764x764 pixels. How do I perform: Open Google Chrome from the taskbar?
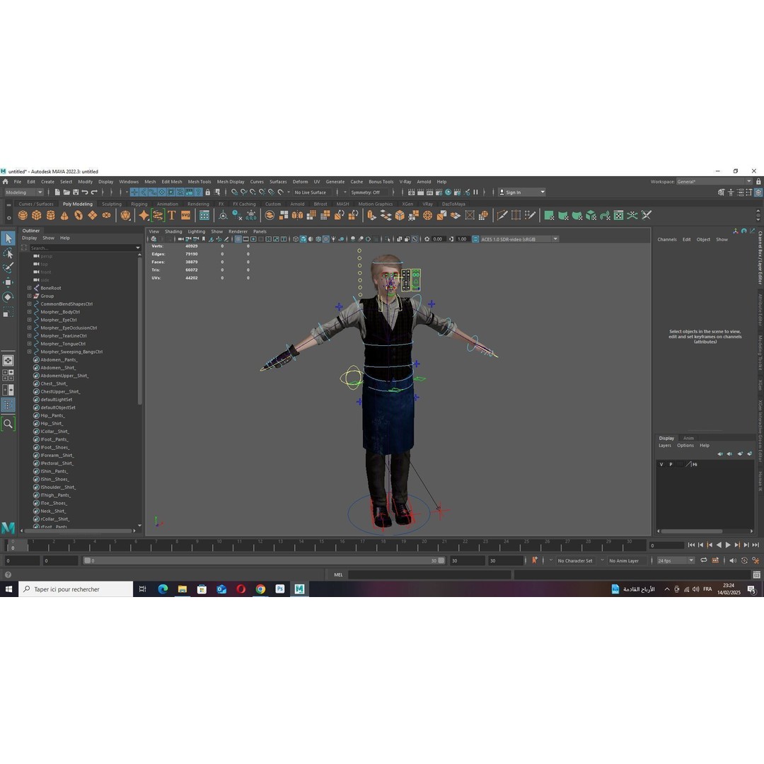(260, 589)
